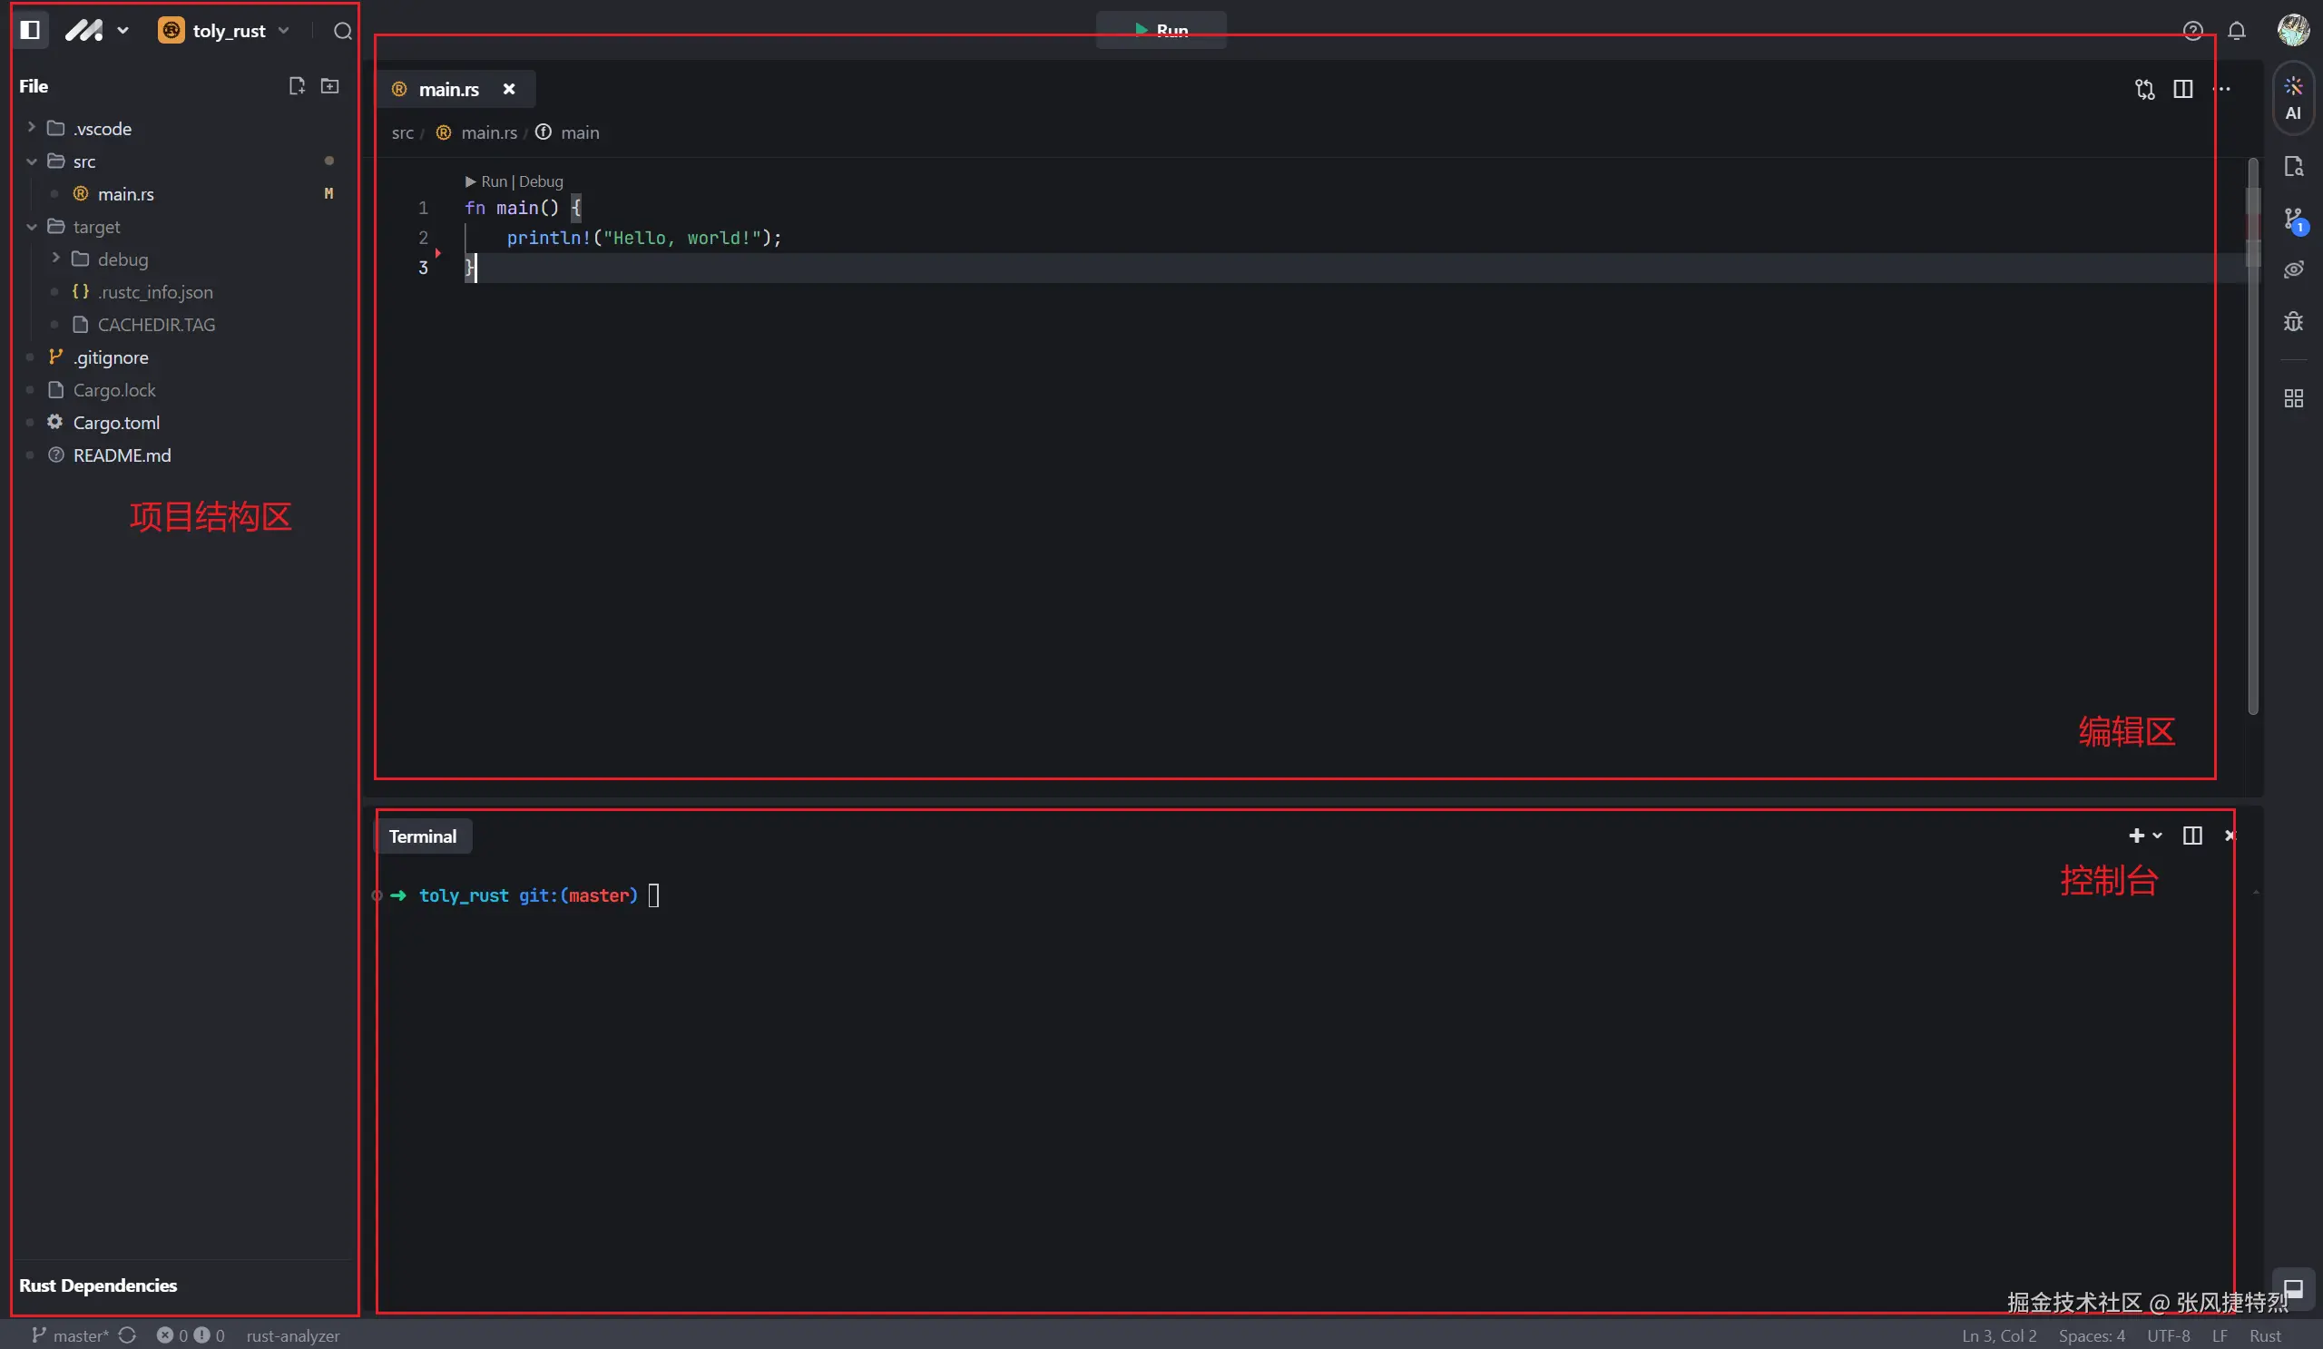Image resolution: width=2323 pixels, height=1349 pixels.
Task: Click the Debug code lens link
Action: point(541,181)
